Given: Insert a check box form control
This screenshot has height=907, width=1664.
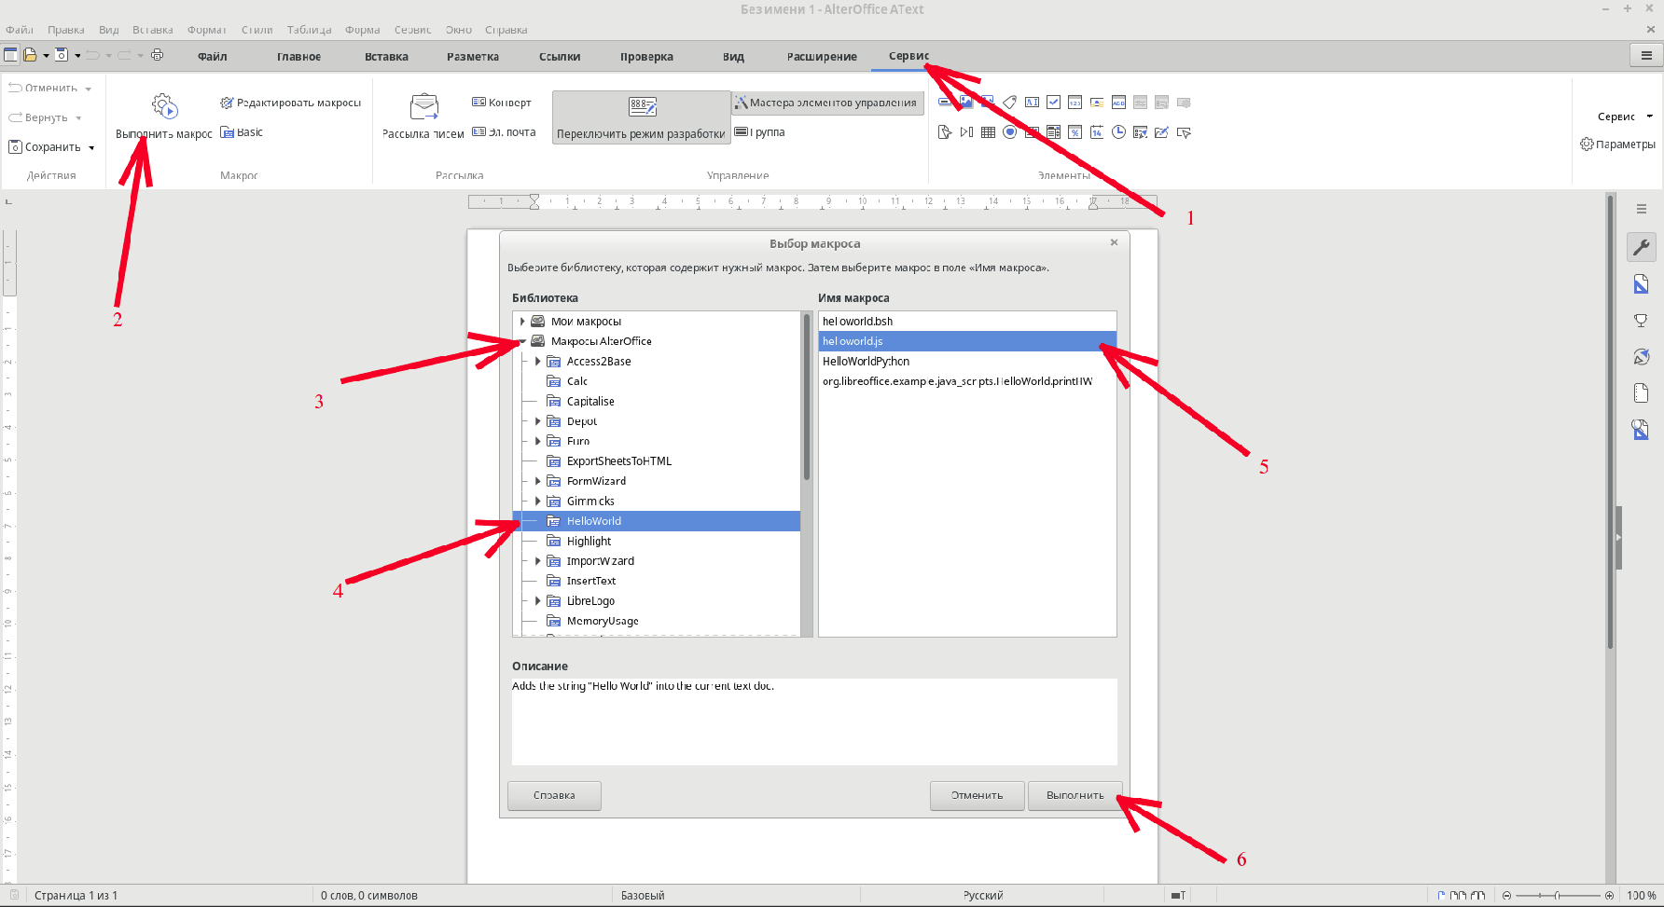Looking at the screenshot, I should click(x=1053, y=103).
